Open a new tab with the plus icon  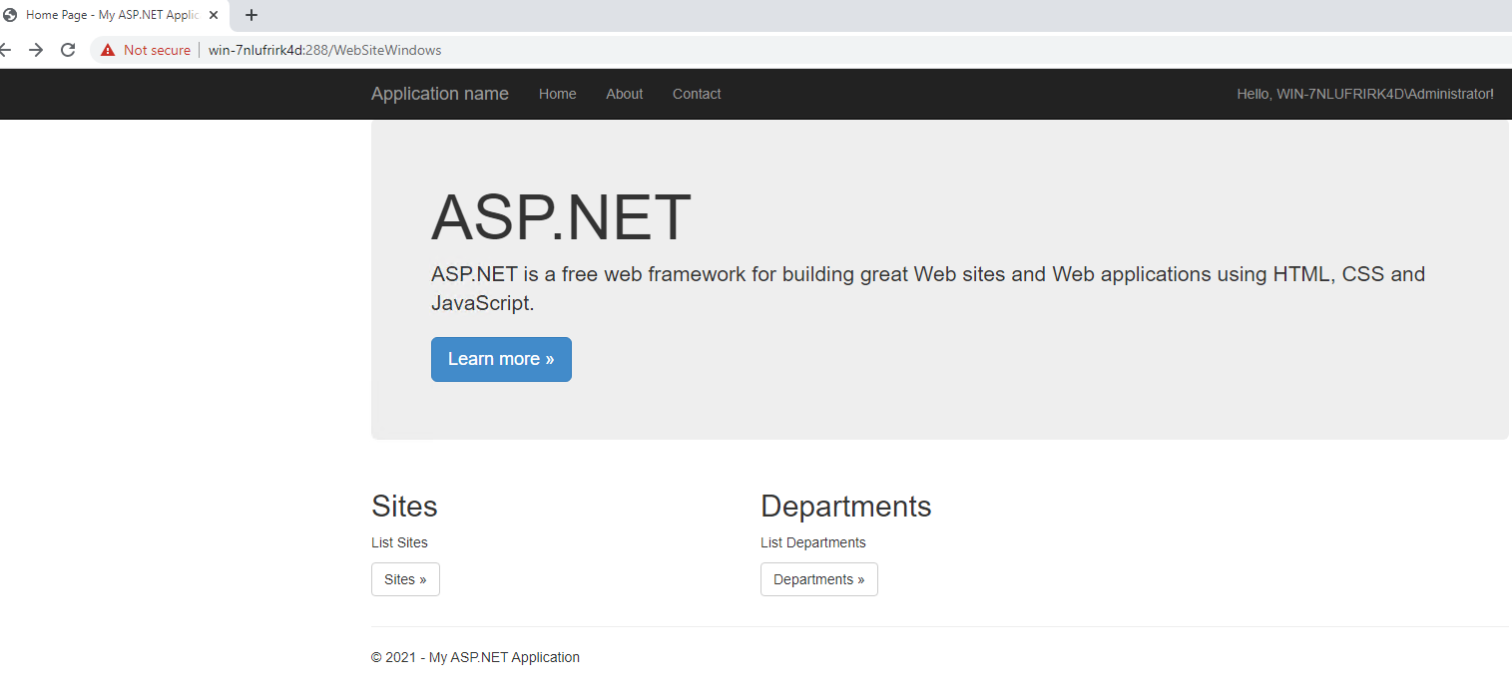(x=252, y=15)
